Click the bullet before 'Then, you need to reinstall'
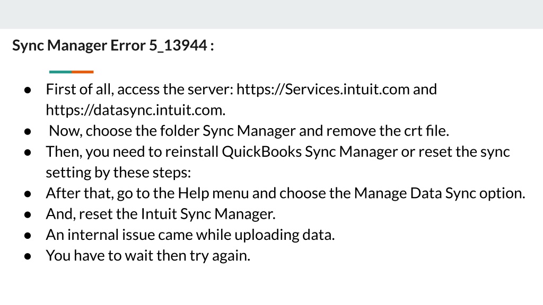Viewport: 543px width, 305px height. tap(28, 152)
